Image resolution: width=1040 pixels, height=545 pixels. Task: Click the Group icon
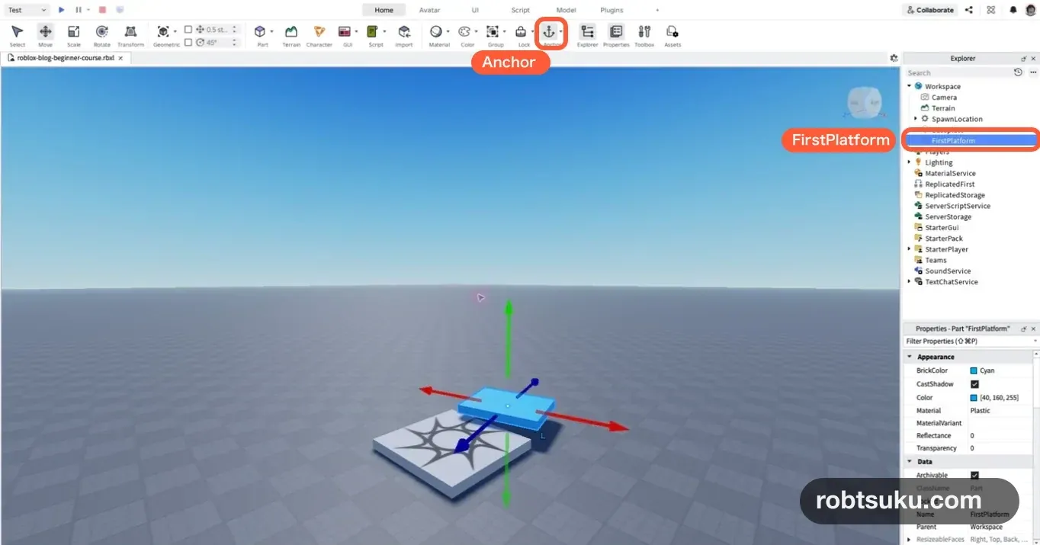[x=493, y=31]
